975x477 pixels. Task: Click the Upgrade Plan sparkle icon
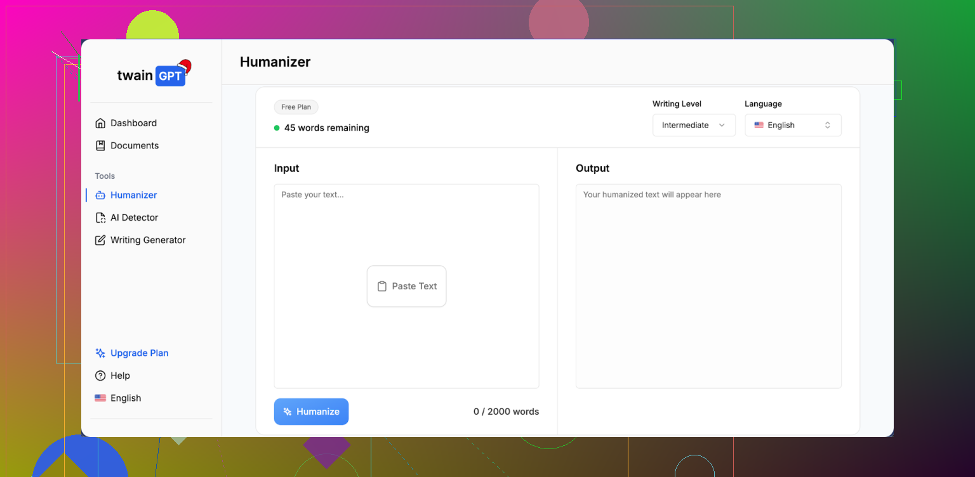click(x=100, y=353)
